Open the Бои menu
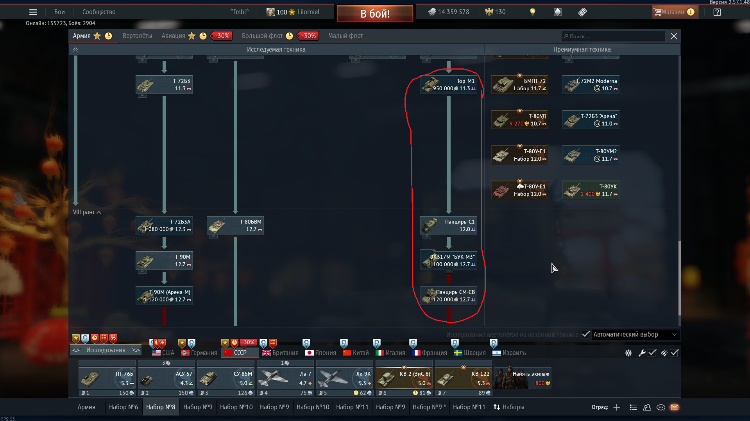The image size is (750, 421). click(x=59, y=12)
